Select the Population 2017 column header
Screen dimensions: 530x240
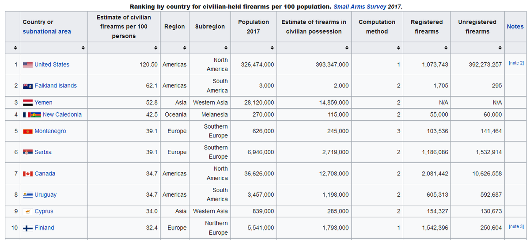point(254,27)
